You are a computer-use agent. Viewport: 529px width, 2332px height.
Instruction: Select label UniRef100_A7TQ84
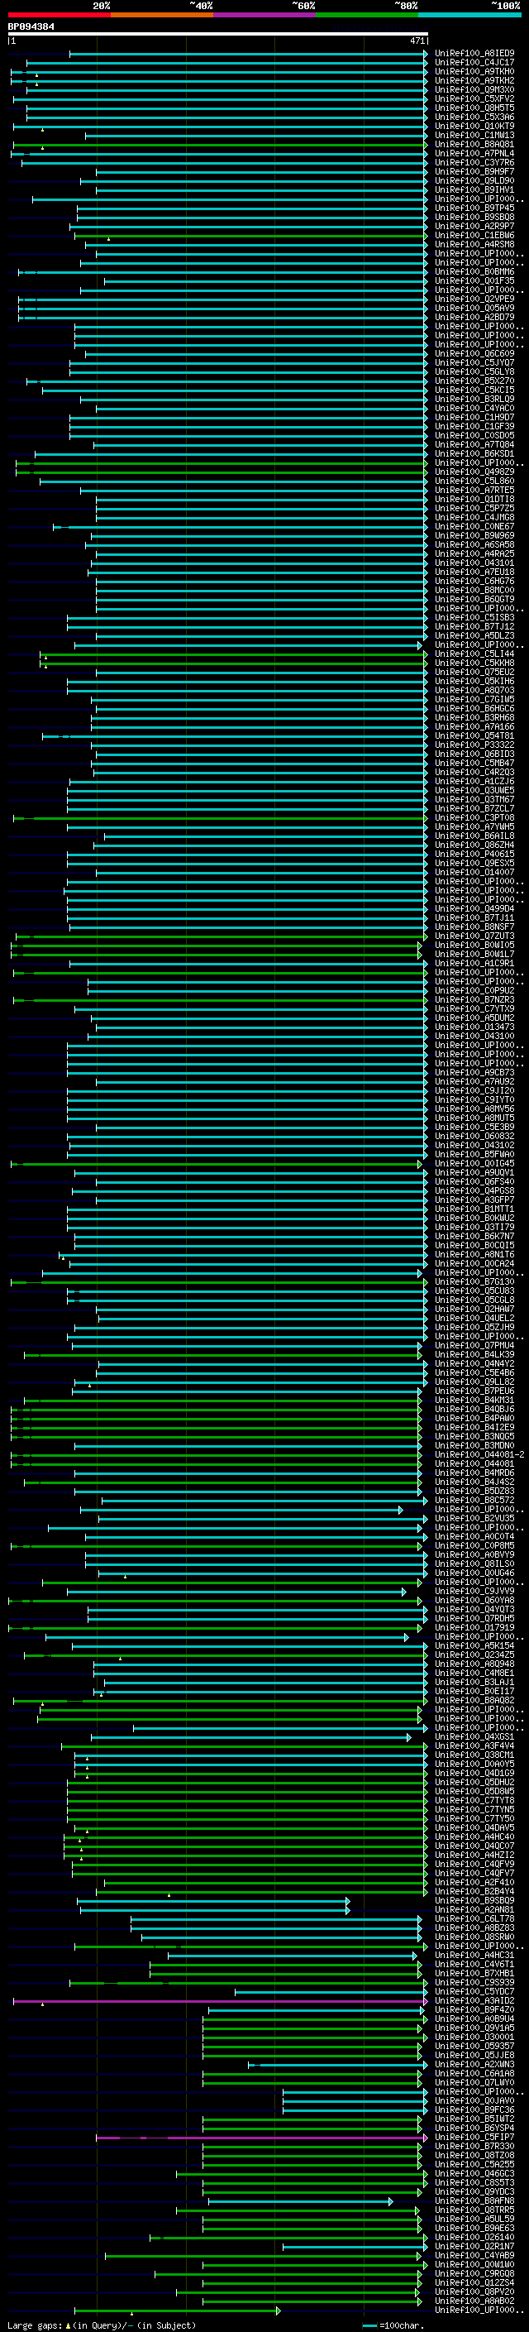pyautogui.click(x=474, y=444)
